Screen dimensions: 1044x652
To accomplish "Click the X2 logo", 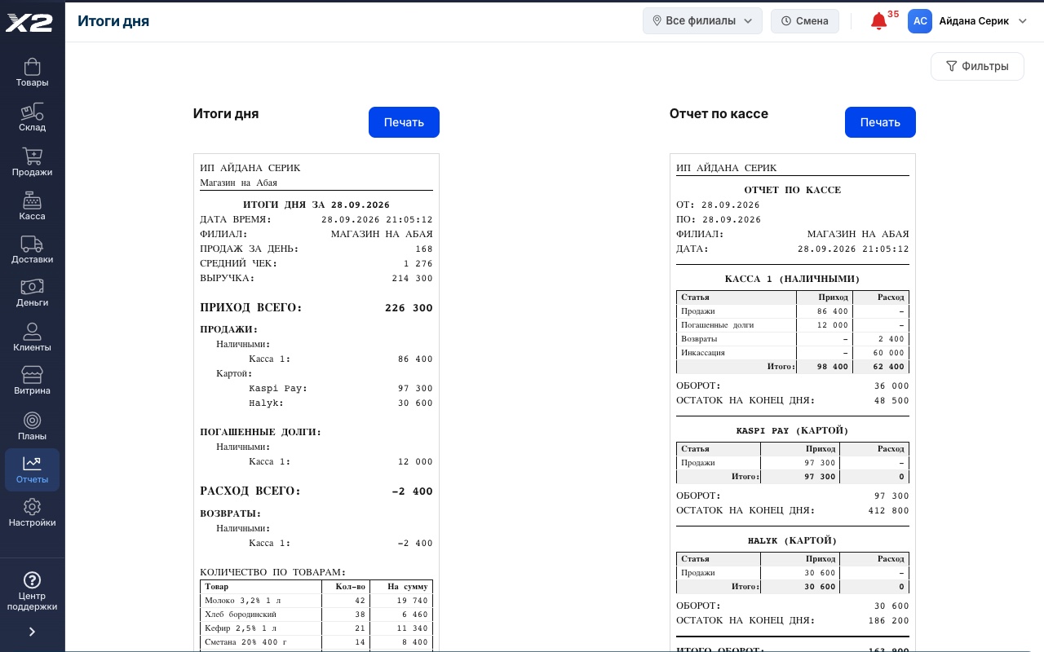I will [29, 23].
